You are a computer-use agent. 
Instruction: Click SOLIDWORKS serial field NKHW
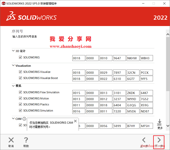pyautogui.click(x=133, y=58)
